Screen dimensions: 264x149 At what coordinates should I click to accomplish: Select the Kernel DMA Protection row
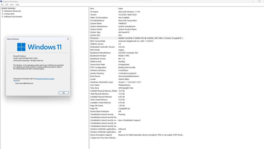pyautogui.click(x=137, y=111)
